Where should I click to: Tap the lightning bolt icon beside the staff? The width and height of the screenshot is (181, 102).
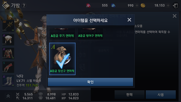(21, 24)
